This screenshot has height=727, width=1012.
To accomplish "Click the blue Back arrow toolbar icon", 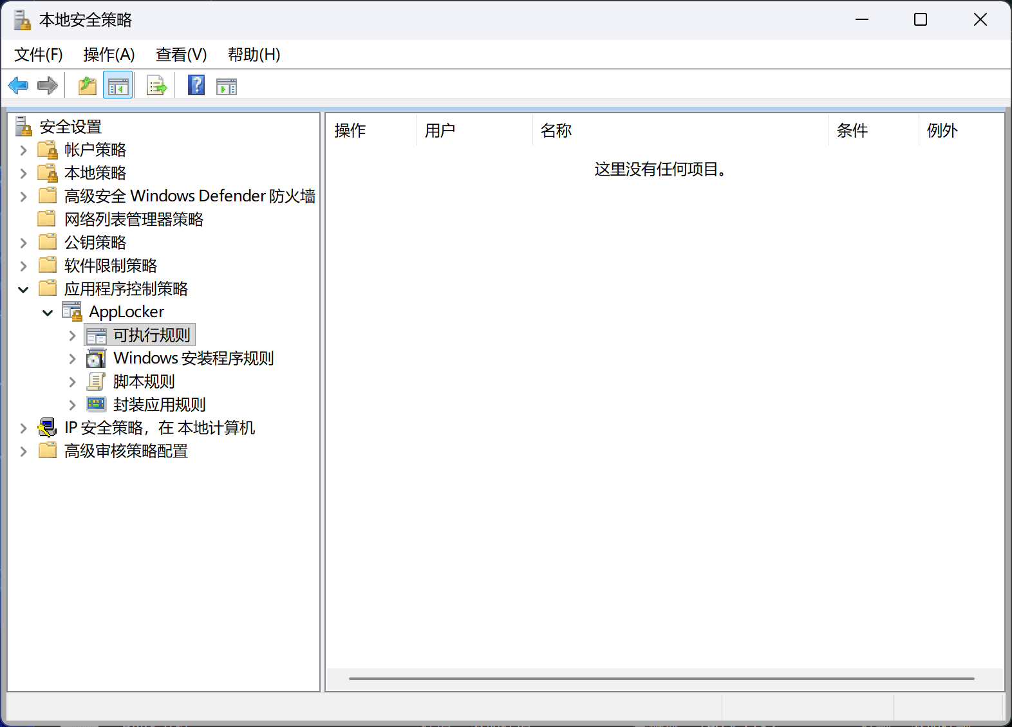I will point(18,86).
